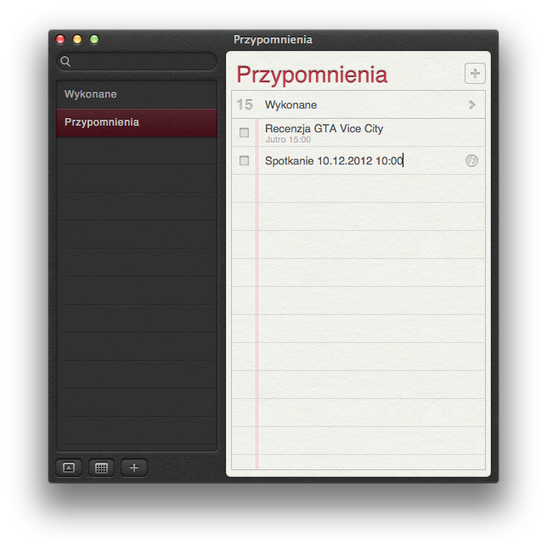Viewport: 547px width, 550px height.
Task: Minimize the window with the yellow button
Action: coord(77,39)
